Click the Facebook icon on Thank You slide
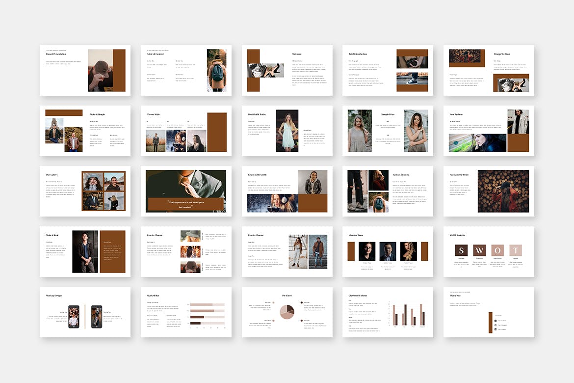Screen dimensions: 574x383 [x=496, y=321]
